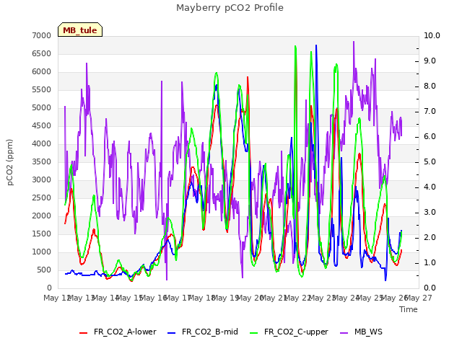Viewport: 462px width, 346px height.
Task: Click the 7.0 right axis tick label
Action: coord(430,112)
